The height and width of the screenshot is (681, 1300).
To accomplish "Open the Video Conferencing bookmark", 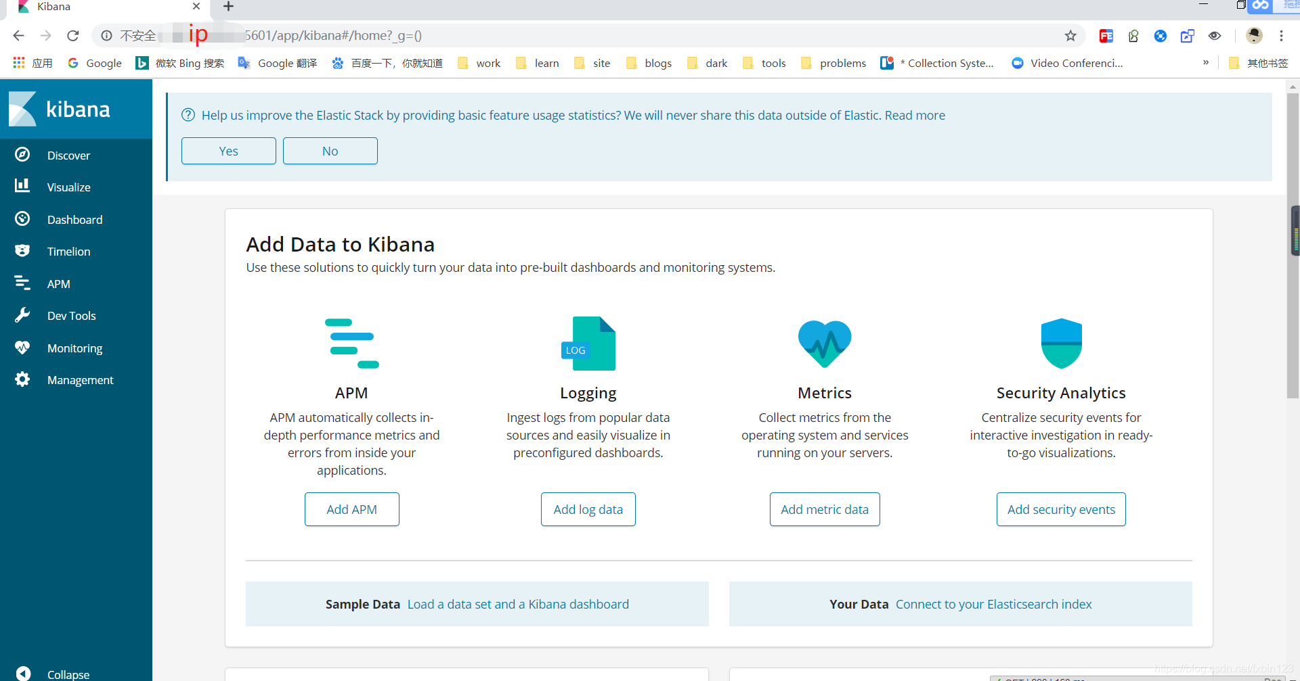I will tap(1067, 63).
